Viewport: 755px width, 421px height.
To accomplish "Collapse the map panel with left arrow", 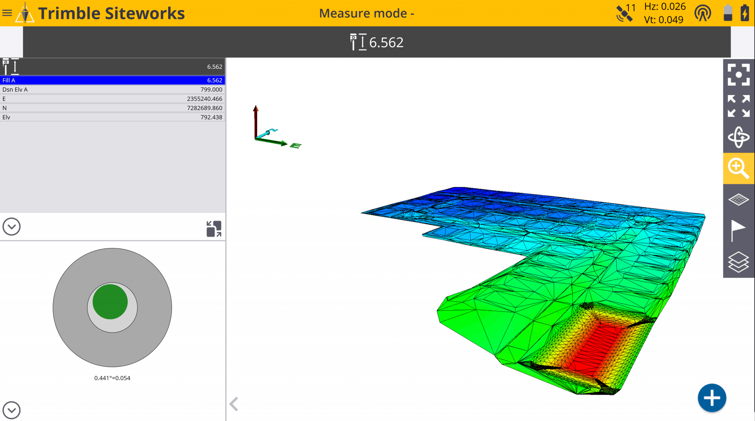I will pyautogui.click(x=233, y=404).
